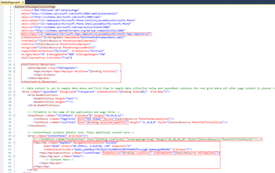The image size is (275, 173).
Task: Click the shell:SystemTray.IsVisible="True" line
Action: click(46, 58)
